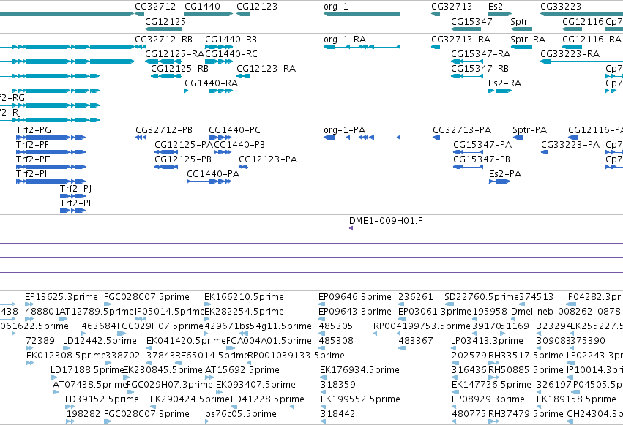
Task: Select EST EK166210.5prime
Action: [207, 304]
